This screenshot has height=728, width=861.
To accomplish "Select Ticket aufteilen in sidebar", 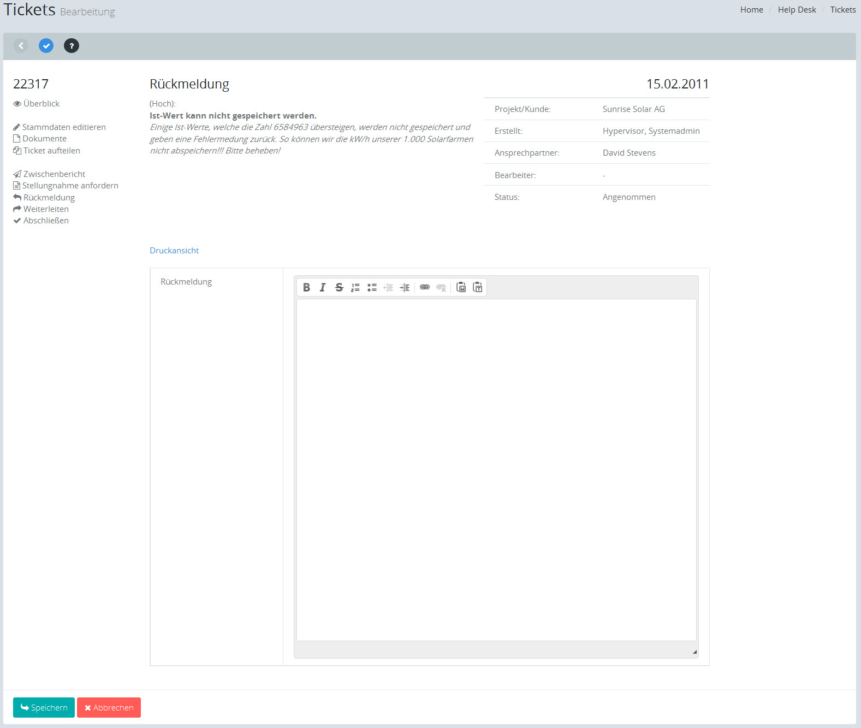I will pyautogui.click(x=51, y=151).
